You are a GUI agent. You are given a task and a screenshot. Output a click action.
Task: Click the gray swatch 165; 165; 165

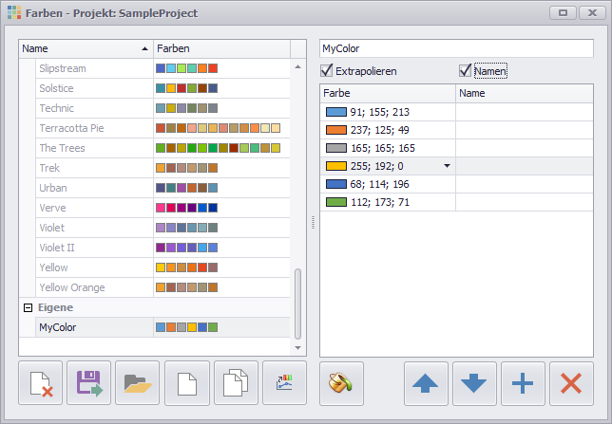tap(336, 148)
